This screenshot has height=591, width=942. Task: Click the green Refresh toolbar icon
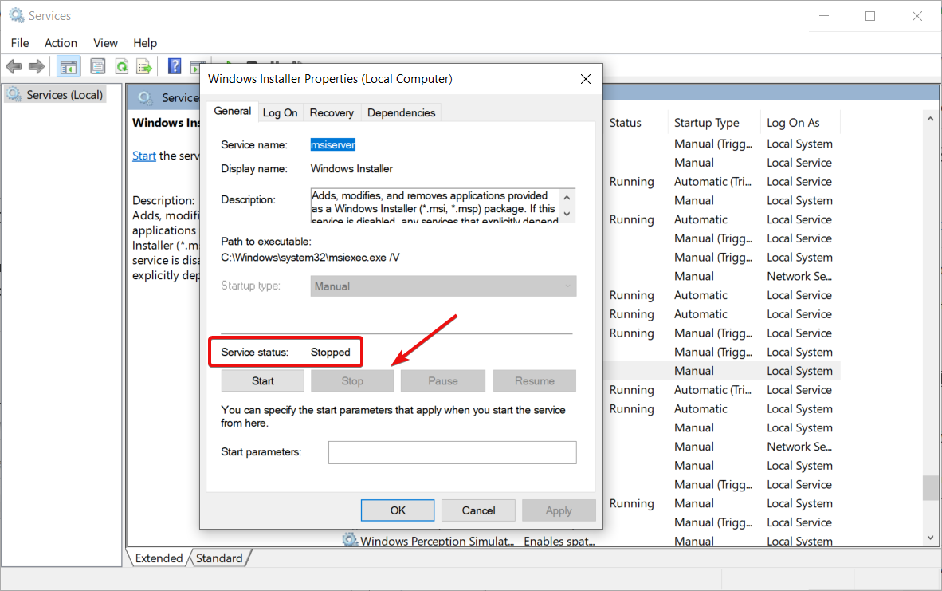tap(121, 67)
